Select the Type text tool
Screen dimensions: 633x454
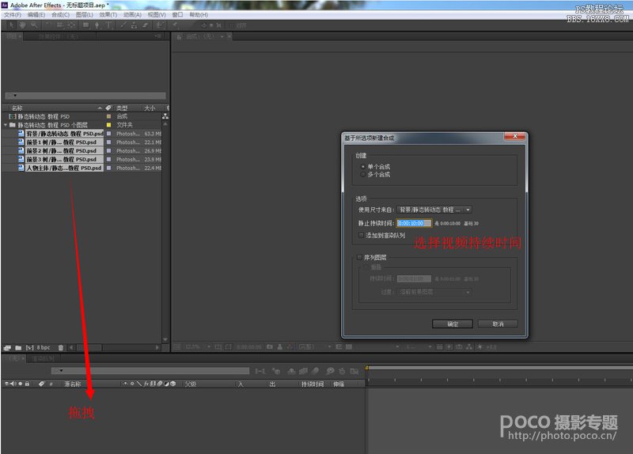[x=108, y=25]
